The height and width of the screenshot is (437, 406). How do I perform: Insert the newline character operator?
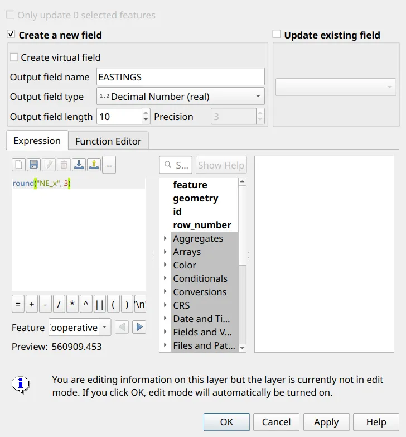[x=140, y=304]
